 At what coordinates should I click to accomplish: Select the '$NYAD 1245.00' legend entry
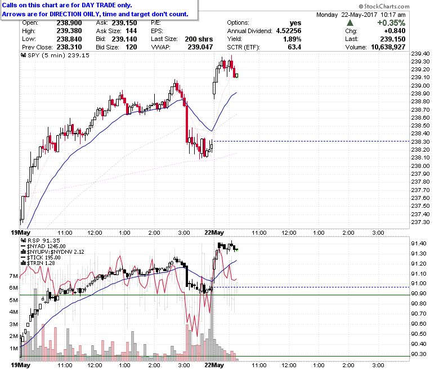(x=46, y=246)
